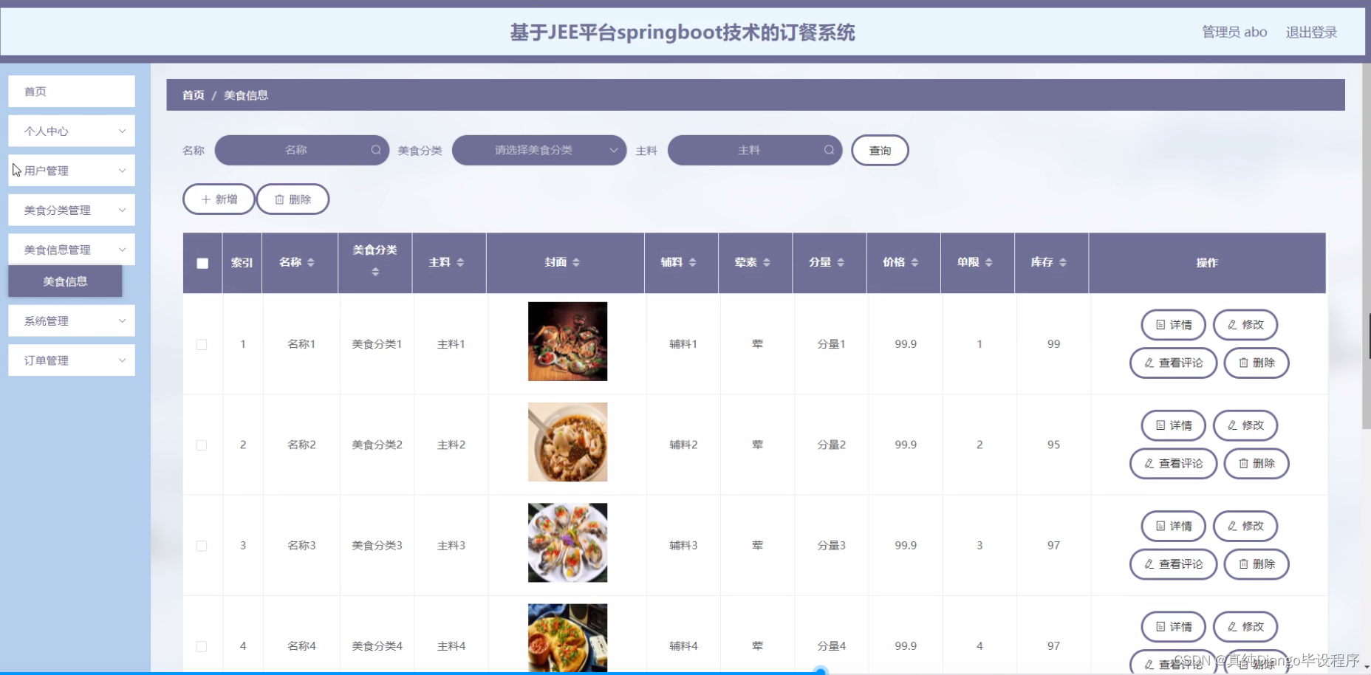This screenshot has width=1371, height=675.
Task: Click the plus icon on the 新增 button
Action: (205, 199)
